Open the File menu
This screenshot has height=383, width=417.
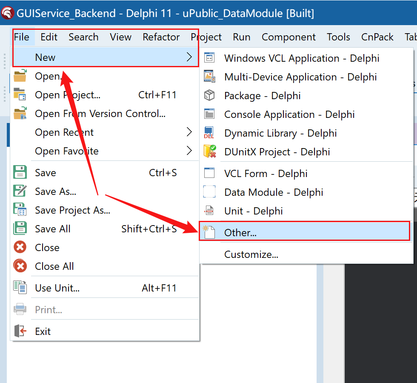click(x=22, y=37)
